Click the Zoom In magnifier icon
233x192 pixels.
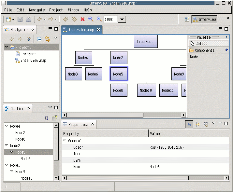pos(91,20)
